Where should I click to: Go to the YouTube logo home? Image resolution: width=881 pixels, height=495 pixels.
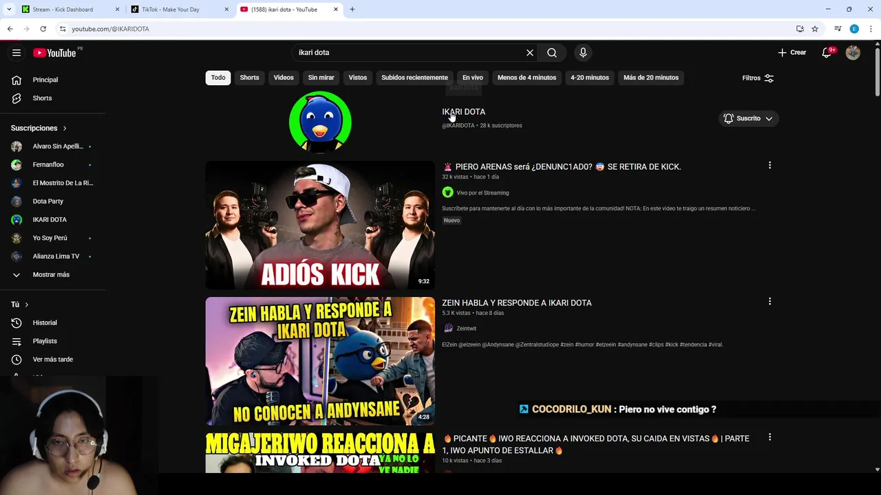(54, 53)
